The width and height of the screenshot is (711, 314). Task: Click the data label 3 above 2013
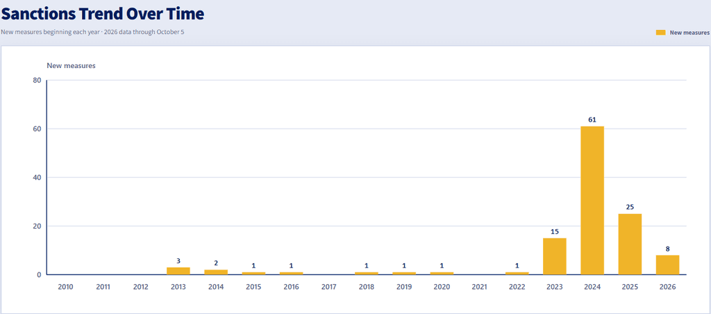click(x=178, y=261)
